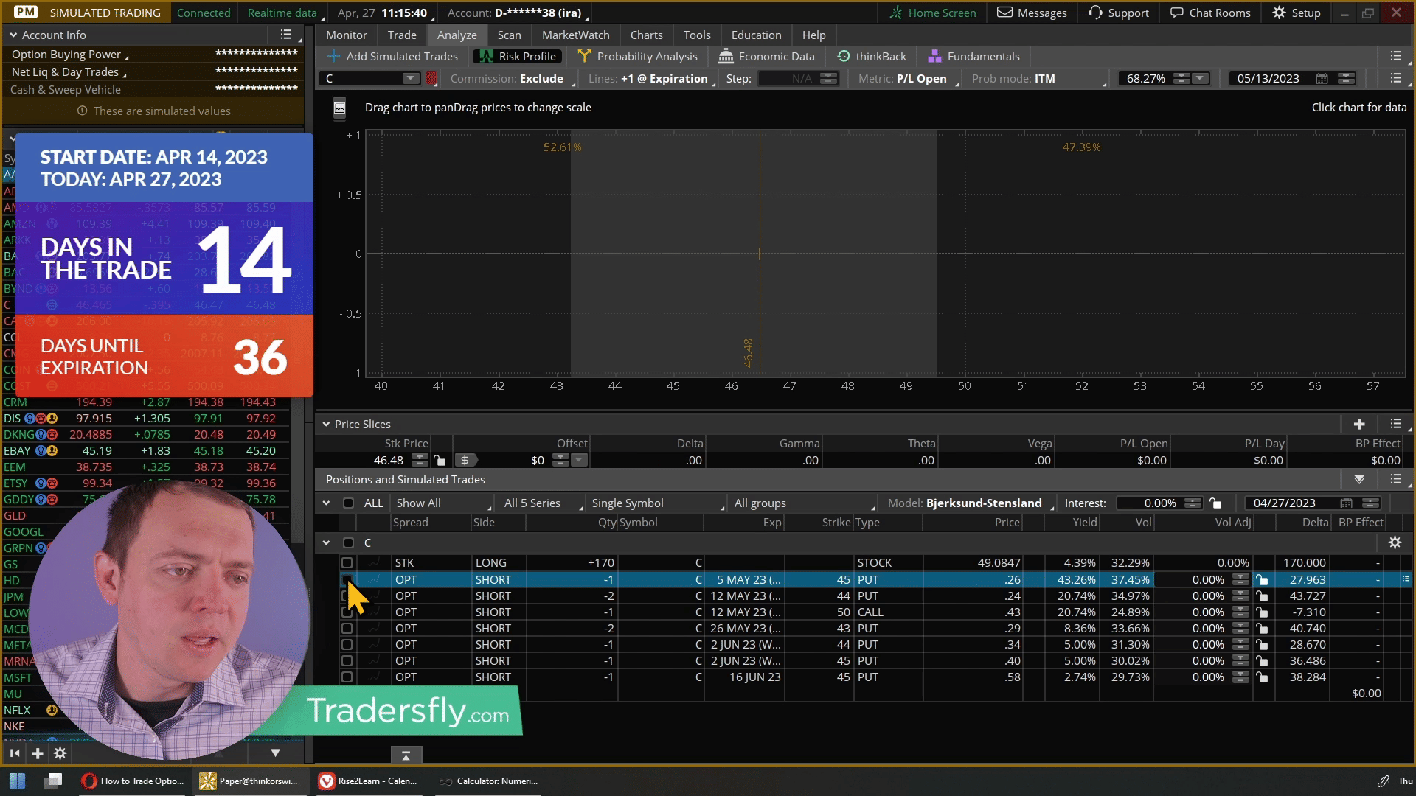Open calendar for 04/27/2023 date
The width and height of the screenshot is (1416, 796).
pos(1346,503)
